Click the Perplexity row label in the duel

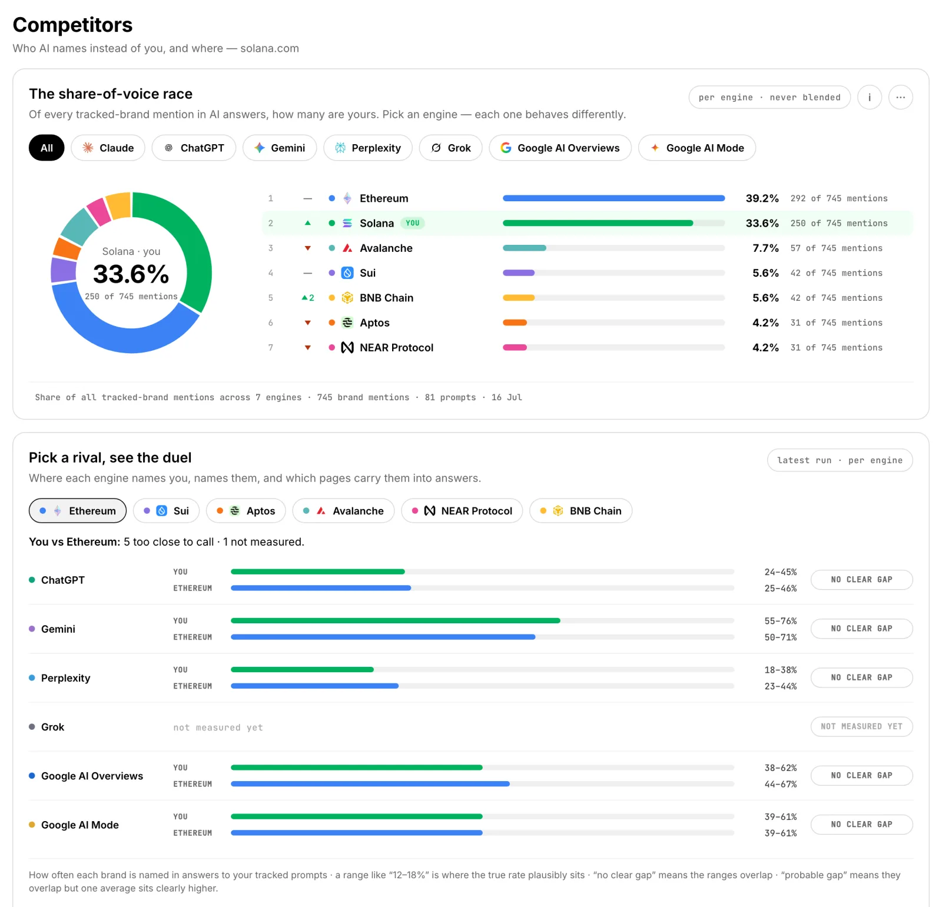click(x=66, y=678)
